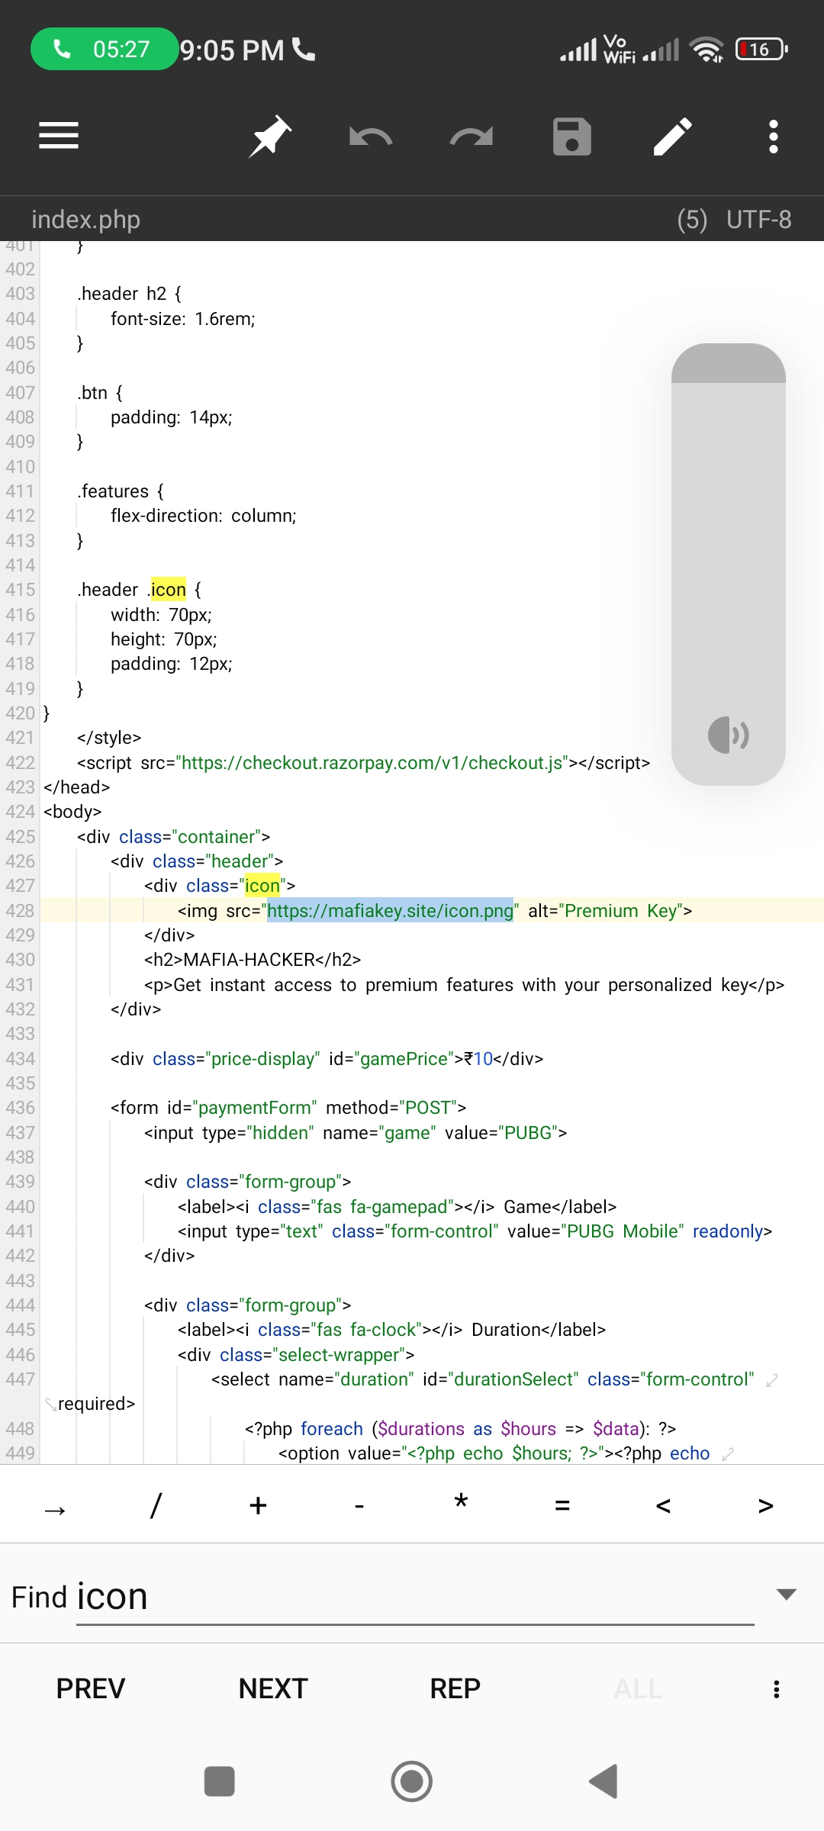The width and height of the screenshot is (824, 1831).
Task: Tap the <body> tag line
Action: (x=72, y=812)
